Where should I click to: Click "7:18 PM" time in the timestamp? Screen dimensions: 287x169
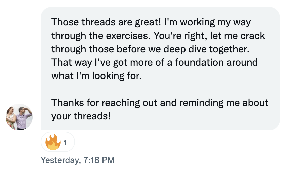pyautogui.click(x=99, y=160)
